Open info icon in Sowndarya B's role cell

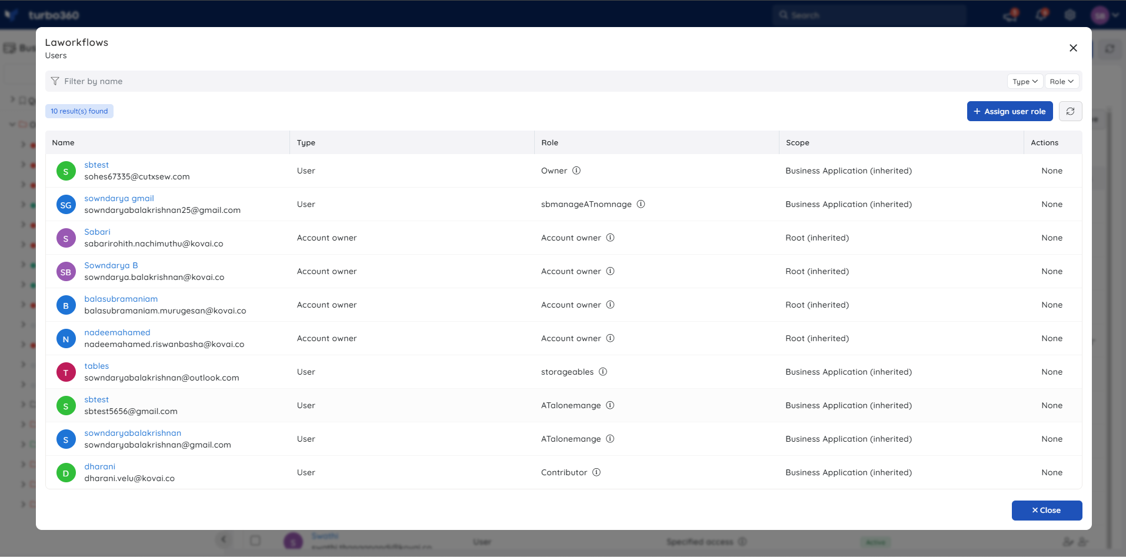tap(610, 271)
